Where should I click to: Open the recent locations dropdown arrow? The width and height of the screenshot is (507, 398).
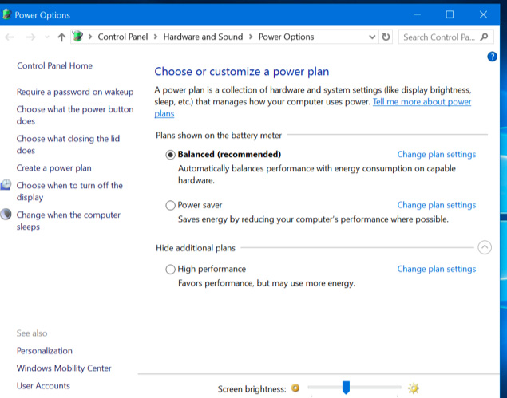tap(47, 37)
